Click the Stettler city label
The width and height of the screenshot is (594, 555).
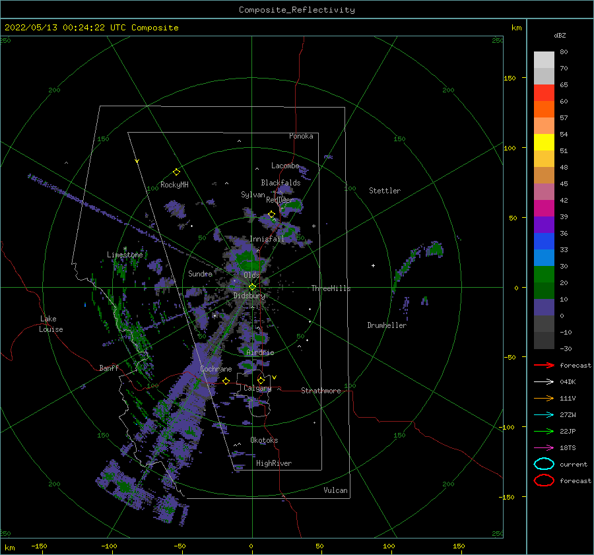pos(385,191)
